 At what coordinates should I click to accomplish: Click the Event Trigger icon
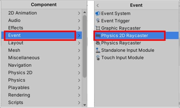pyautogui.click(x=98, y=21)
